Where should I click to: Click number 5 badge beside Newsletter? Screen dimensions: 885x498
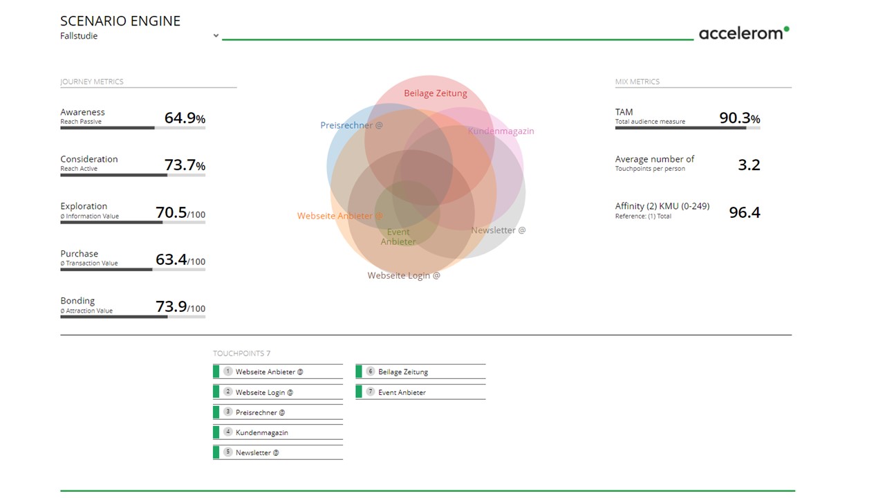tap(227, 452)
